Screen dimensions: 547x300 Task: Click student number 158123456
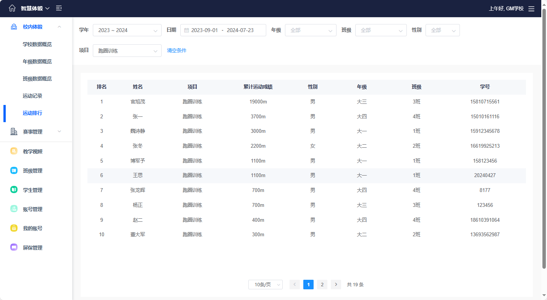click(x=485, y=161)
